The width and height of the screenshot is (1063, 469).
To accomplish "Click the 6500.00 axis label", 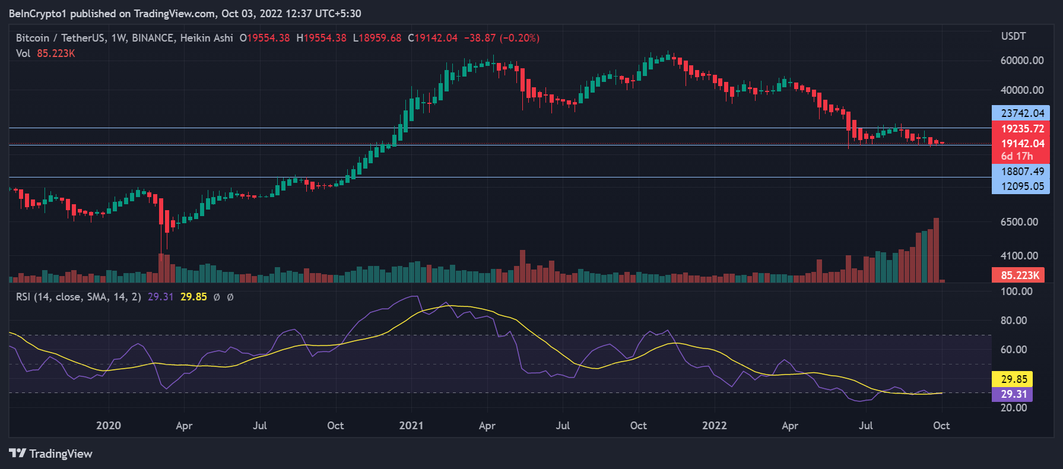I will click(1019, 222).
